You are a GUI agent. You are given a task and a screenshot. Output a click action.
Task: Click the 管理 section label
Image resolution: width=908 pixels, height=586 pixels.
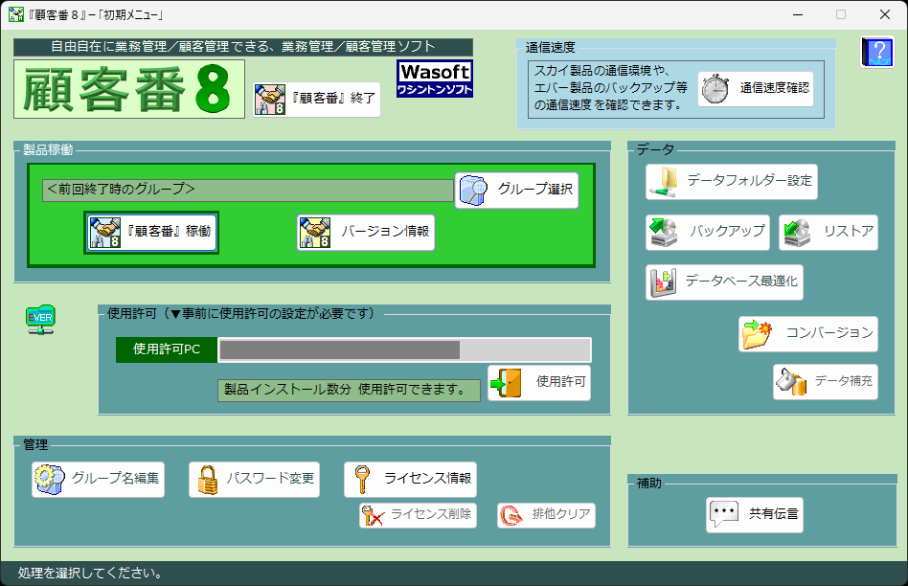tap(35, 445)
